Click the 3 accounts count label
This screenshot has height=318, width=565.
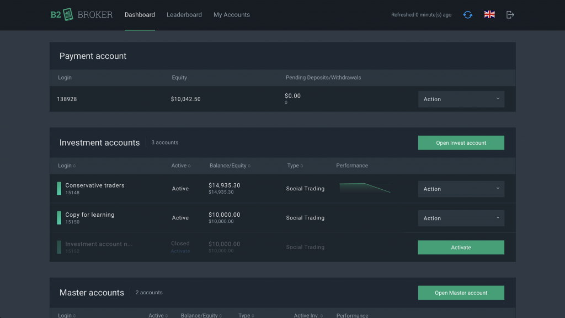click(164, 142)
